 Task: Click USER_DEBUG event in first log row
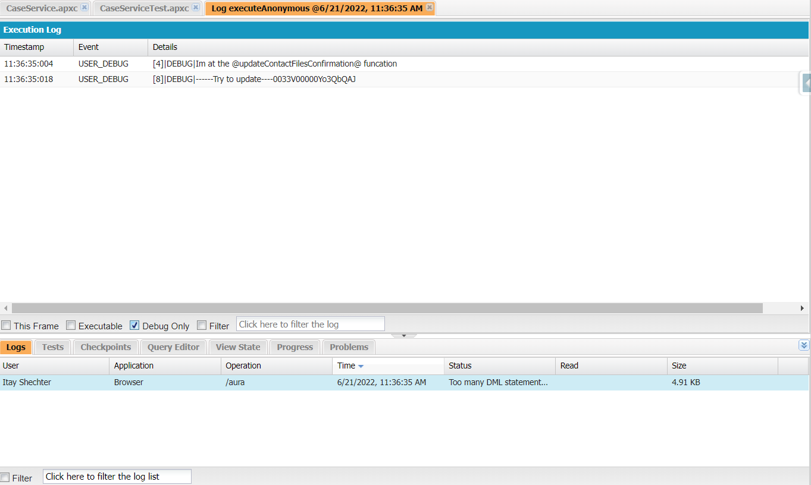[104, 64]
